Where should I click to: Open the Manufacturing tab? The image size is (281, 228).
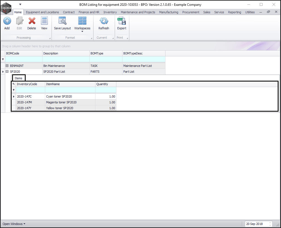(169, 12)
